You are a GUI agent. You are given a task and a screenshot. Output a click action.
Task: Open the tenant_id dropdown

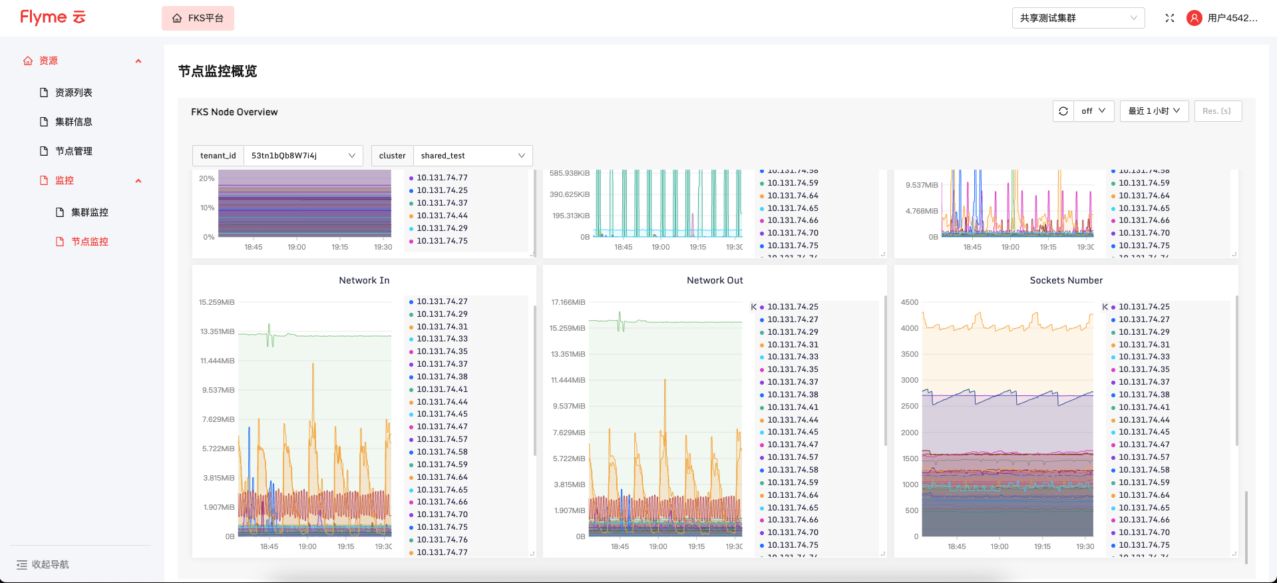303,156
